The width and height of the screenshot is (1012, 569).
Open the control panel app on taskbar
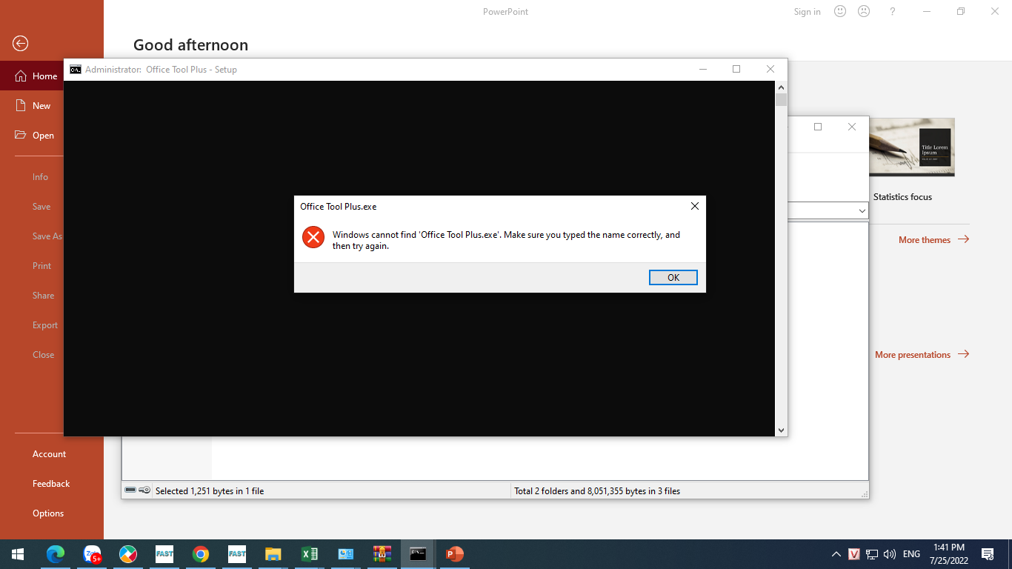pos(346,554)
